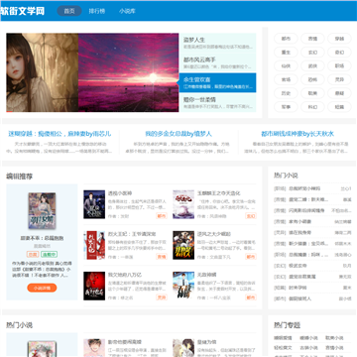Viewport: 357px width, 357px height.
Task: Open the 玉麒麟王之夺天造化 title link
Action: [218, 193]
